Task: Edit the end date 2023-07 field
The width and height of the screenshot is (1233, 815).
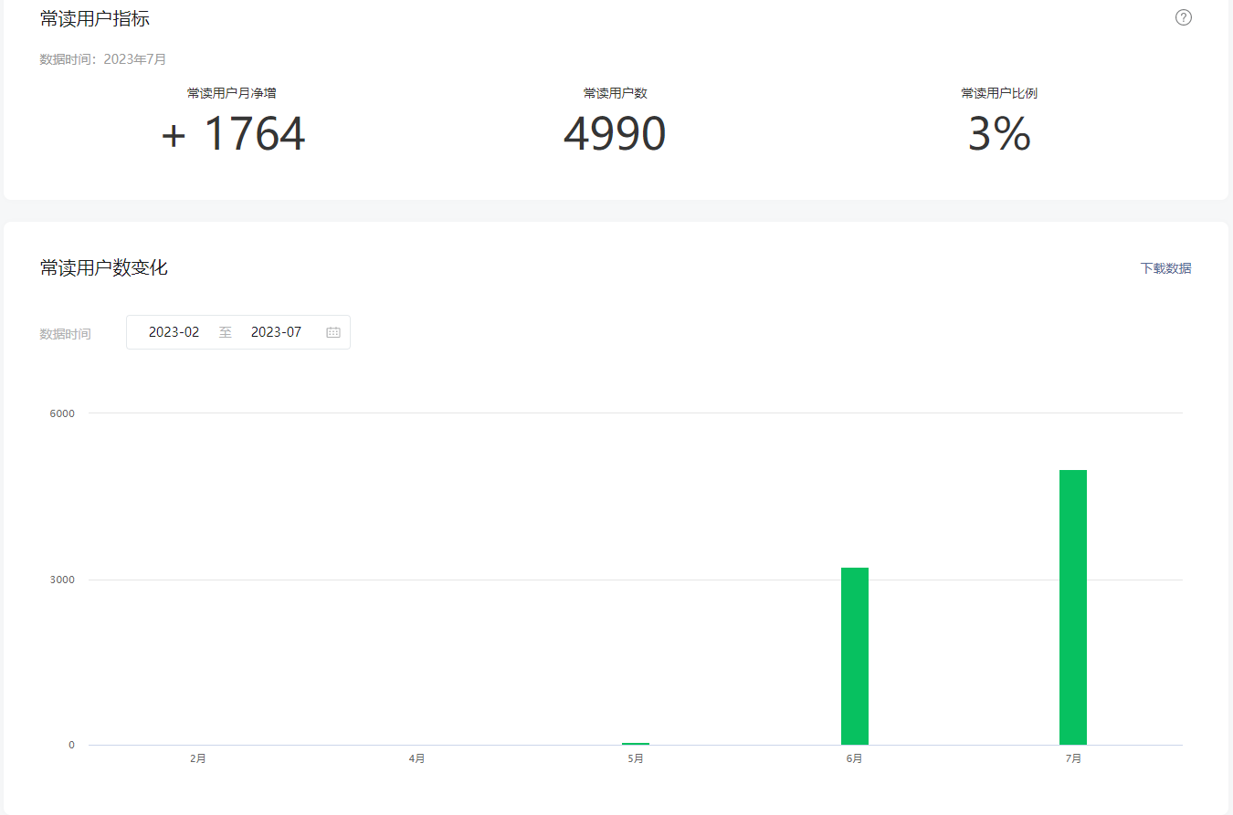Action: coord(276,332)
